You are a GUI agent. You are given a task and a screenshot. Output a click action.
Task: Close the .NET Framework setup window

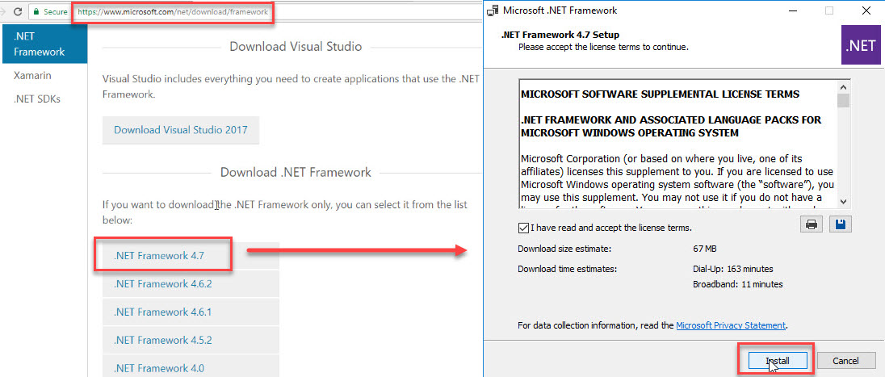tap(866, 10)
